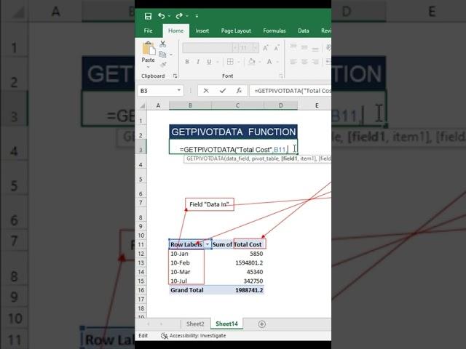Click the Select All corner triangle
Viewport: 466px width, 349px height.
point(143,105)
